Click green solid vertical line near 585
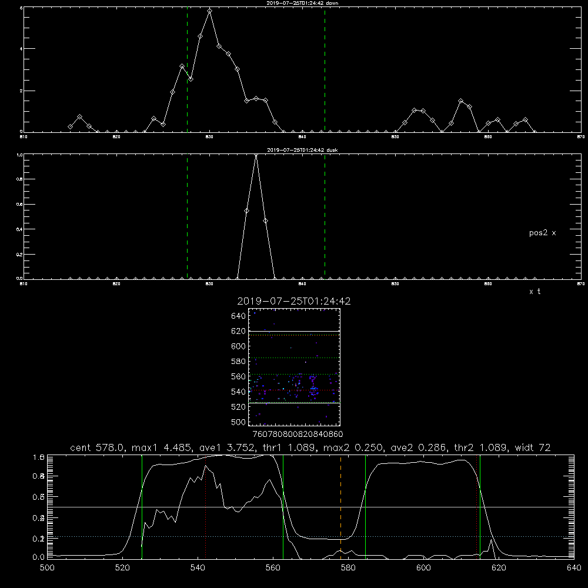The width and height of the screenshot is (588, 588). (365, 507)
